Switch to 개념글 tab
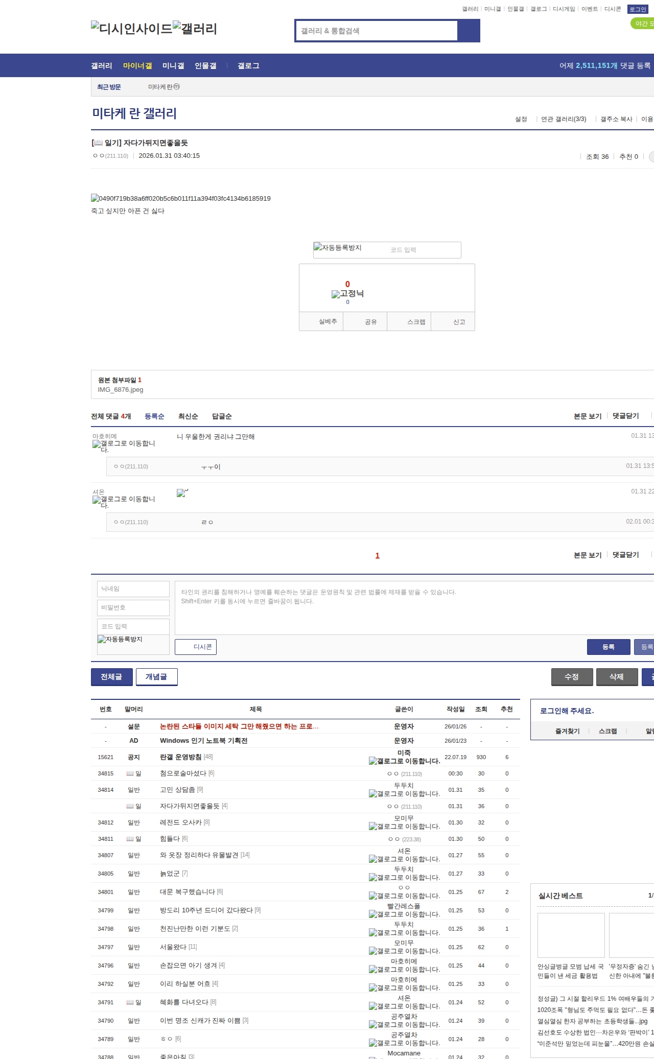The width and height of the screenshot is (654, 1059). (x=156, y=677)
